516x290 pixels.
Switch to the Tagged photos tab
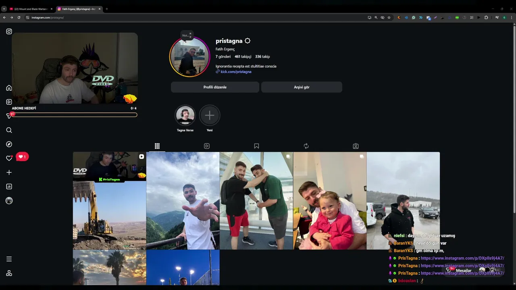[x=356, y=146]
